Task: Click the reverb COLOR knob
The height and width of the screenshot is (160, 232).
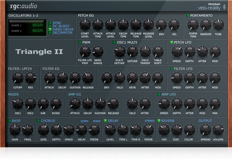Action: (x=190, y=130)
